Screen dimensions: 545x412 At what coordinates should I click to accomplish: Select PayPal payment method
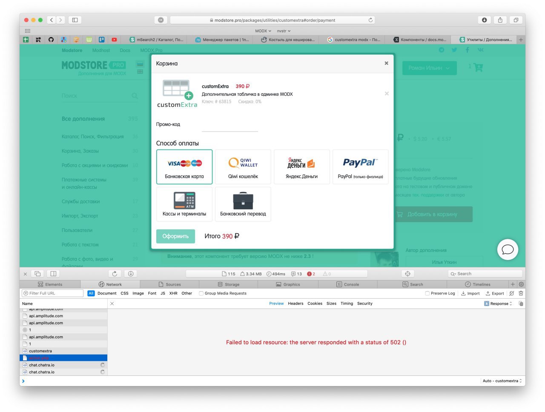click(361, 167)
